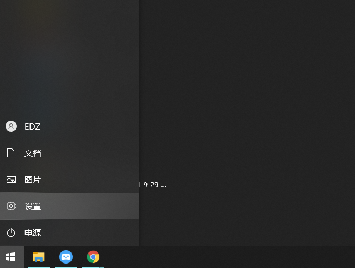
Task: Click the Documents page icon
Action: [11, 153]
